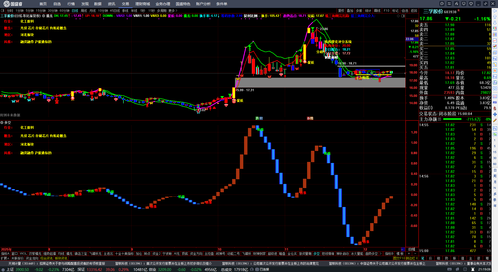Image resolution: width=498 pixels, height=272 pixels.
Task: Open the message chat icon in title bar
Action: point(442,4)
